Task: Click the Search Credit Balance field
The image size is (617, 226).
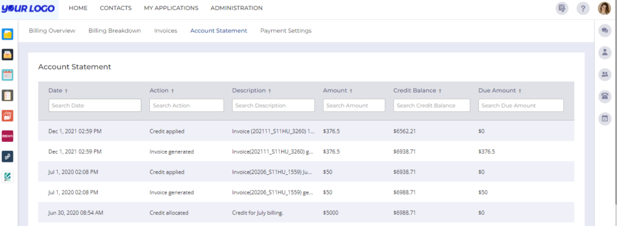Action: tap(431, 105)
